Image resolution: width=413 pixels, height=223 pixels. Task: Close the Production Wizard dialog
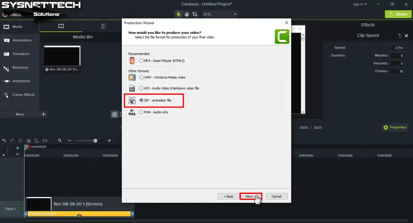click(286, 23)
